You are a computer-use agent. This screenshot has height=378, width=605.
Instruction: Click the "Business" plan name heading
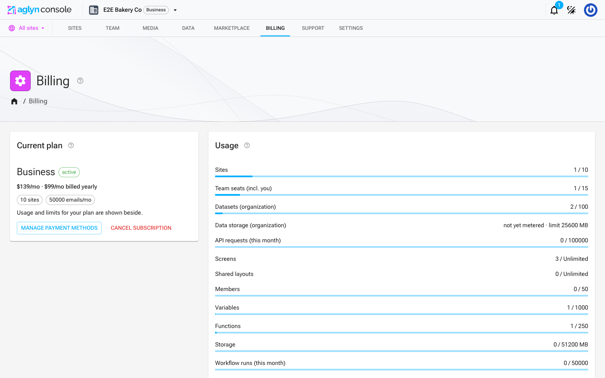click(36, 172)
